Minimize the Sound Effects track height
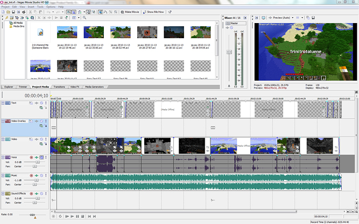 (x=3, y=193)
